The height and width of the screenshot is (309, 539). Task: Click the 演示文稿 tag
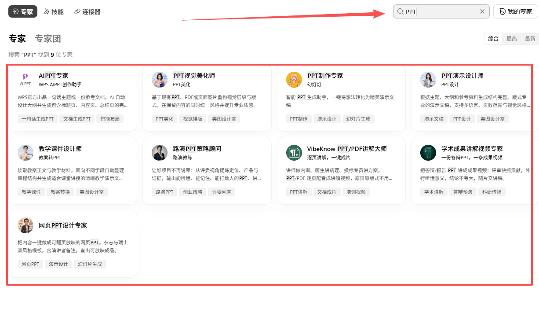coord(434,119)
